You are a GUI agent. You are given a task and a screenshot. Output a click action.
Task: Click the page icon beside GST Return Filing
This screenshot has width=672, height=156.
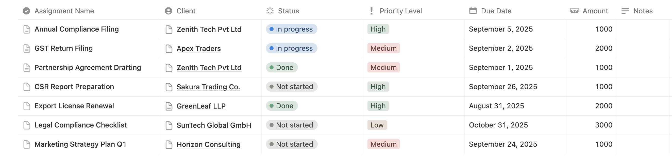click(27, 48)
